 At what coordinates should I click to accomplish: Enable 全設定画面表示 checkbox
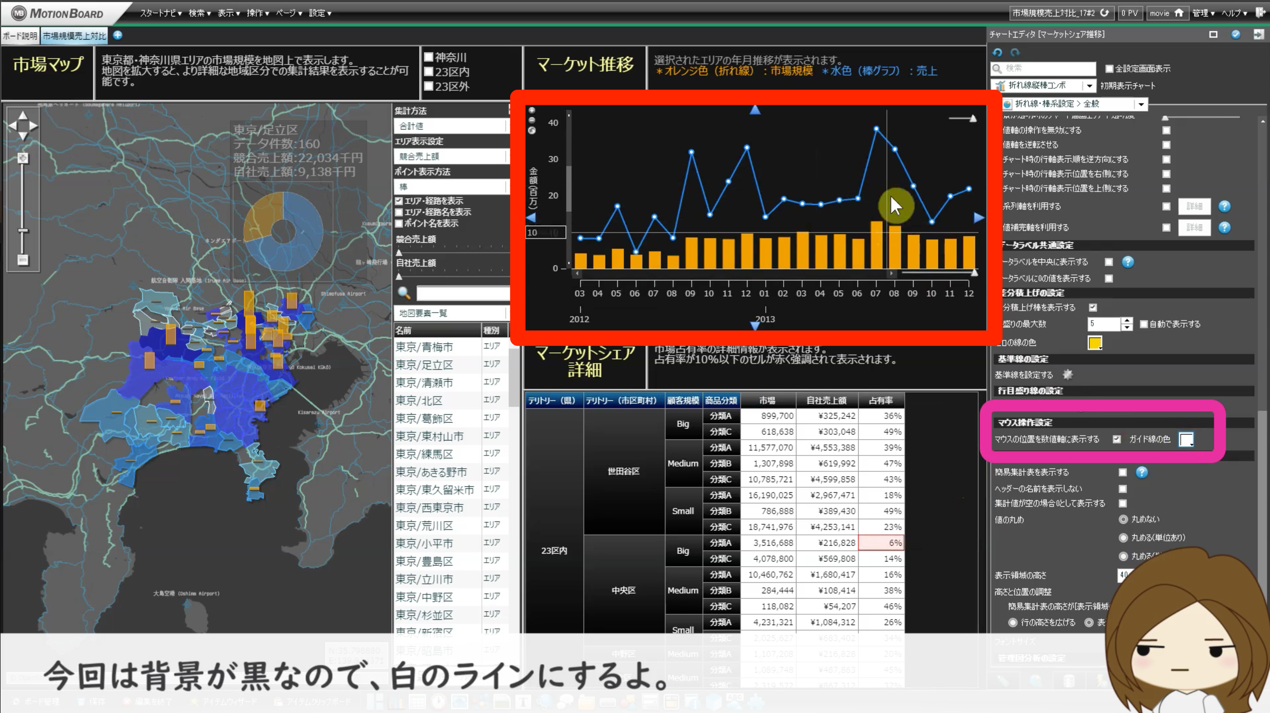1109,69
